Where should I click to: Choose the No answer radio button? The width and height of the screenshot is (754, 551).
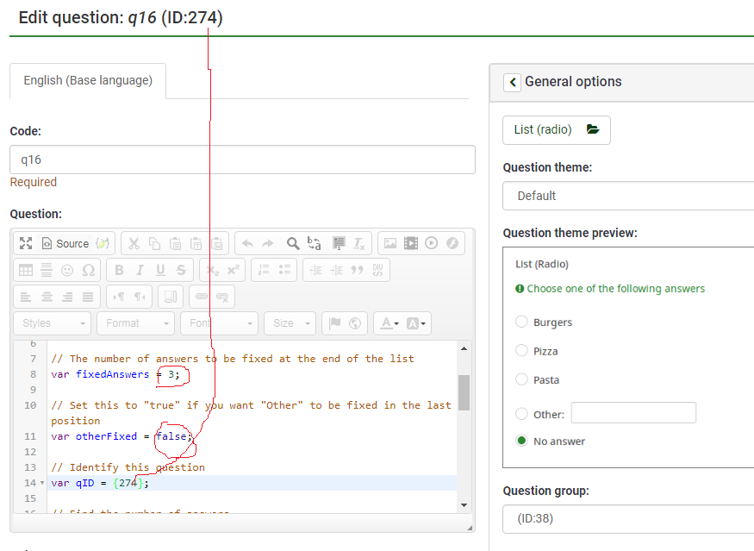pos(521,441)
